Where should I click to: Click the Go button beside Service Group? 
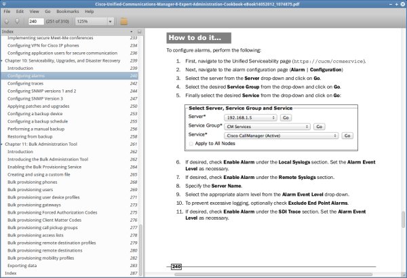point(319,127)
